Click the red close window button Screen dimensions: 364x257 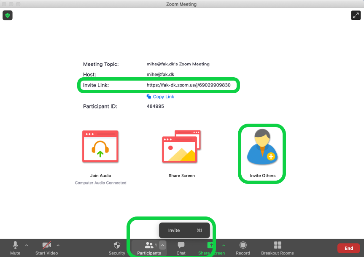coord(4,4)
